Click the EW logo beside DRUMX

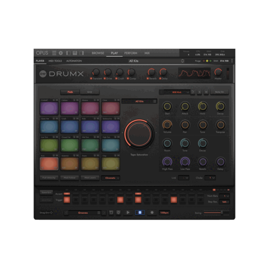click(x=43, y=74)
